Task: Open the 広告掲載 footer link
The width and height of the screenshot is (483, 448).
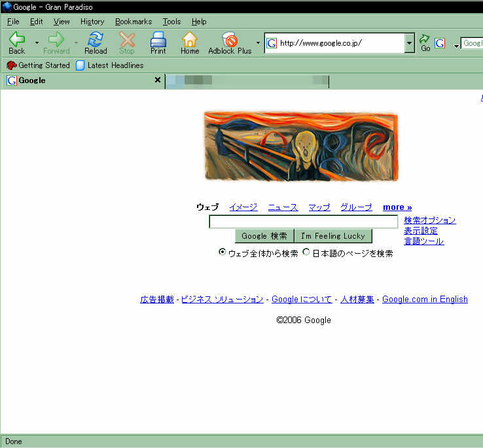Action: coord(157,299)
